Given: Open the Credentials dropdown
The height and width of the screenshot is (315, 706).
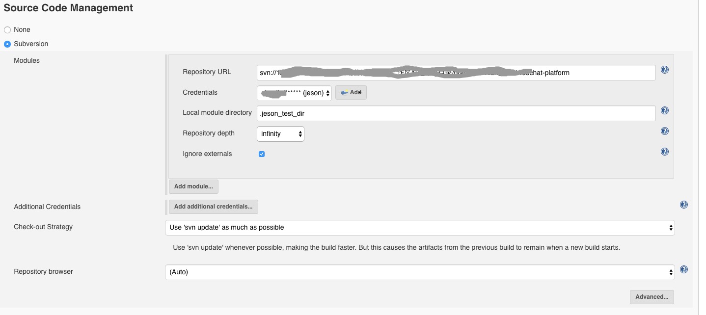Looking at the screenshot, I should (294, 93).
